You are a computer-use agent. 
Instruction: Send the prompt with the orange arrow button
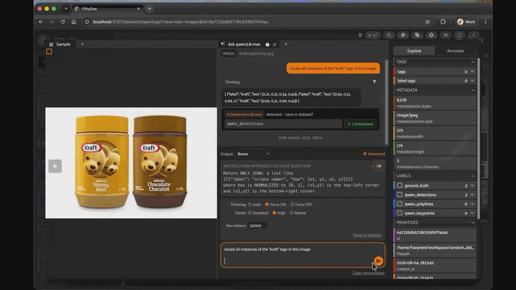378,261
